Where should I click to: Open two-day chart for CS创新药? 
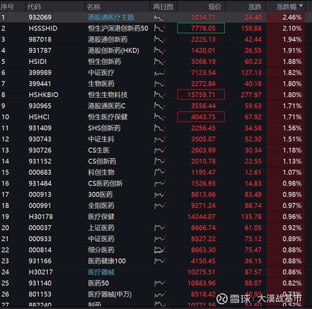tap(160, 161)
